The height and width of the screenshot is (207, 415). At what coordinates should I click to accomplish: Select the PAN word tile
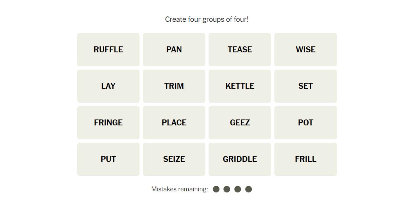[x=174, y=49]
